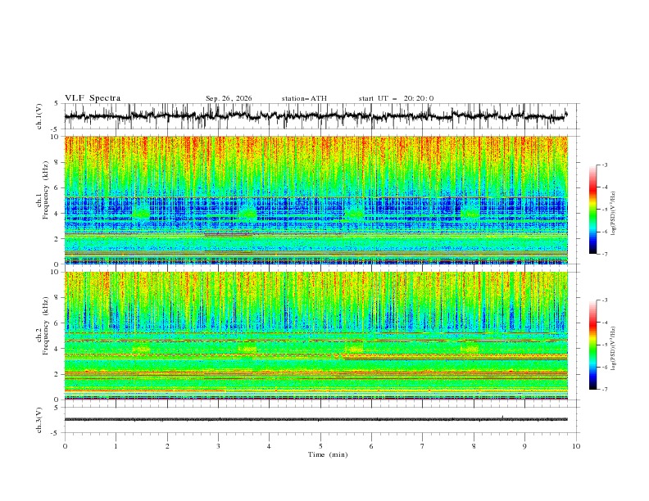Click the 5 minute tick on time axis
Viewport: 649px width, 501px height.
tap(320, 446)
